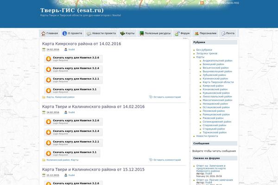
Task: Open Нелидовский район in sidebar
Action: 215,104
